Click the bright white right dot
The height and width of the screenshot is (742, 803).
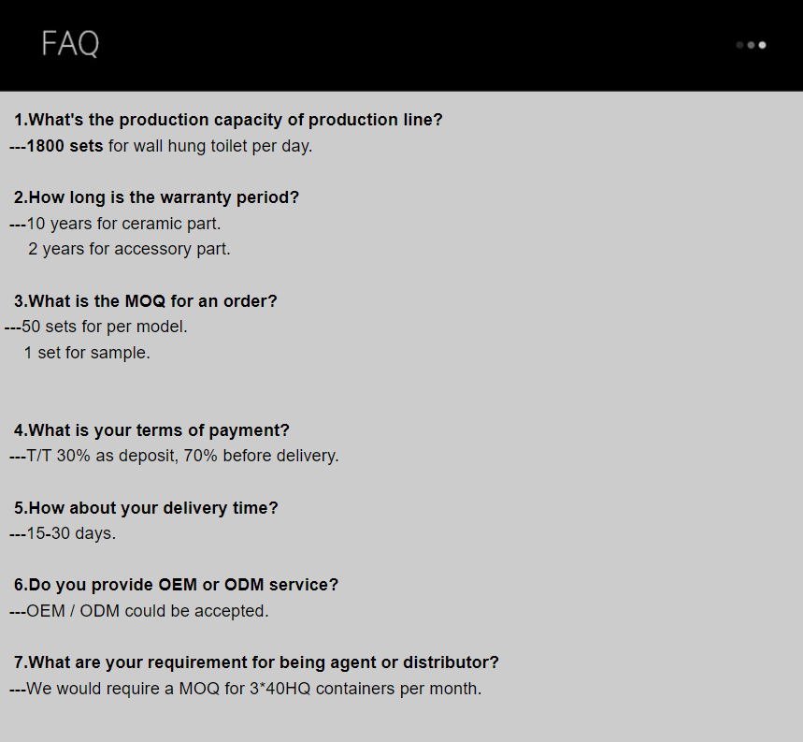(762, 45)
